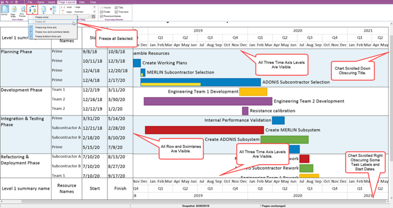The height and width of the screenshot is (208, 393).
Task: Click the page numbering order icon
Action: click(54, 9)
